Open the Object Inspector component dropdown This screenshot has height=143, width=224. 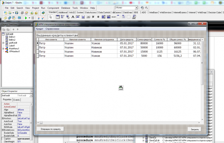[x=31, y=95]
